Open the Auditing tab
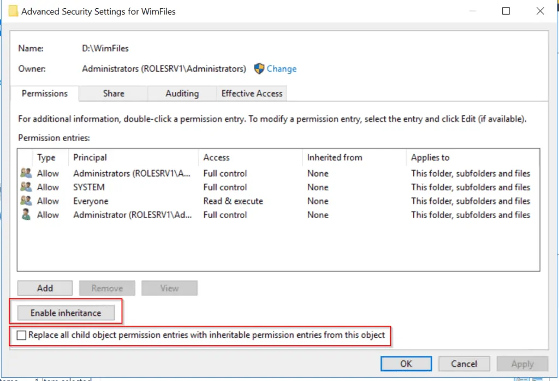Screen dimensions: 559x381 click(182, 93)
